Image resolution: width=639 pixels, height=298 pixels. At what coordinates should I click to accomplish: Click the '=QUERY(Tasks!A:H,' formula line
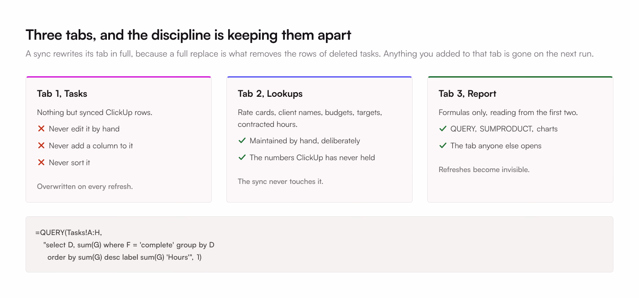[68, 232]
